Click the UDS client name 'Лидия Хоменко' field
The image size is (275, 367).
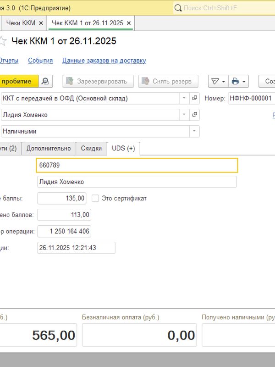point(137,182)
